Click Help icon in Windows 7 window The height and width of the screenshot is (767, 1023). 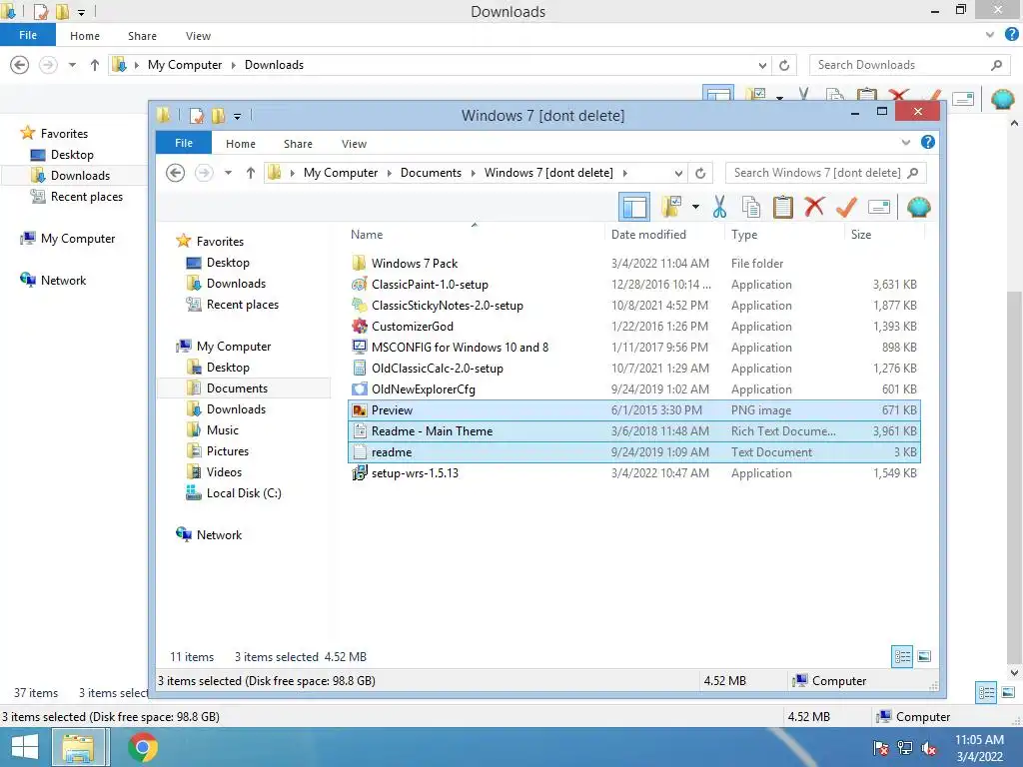tap(928, 142)
